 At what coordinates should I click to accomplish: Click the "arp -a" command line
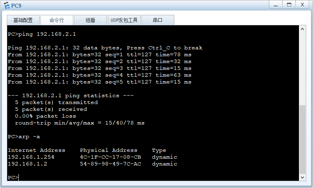point(24,137)
